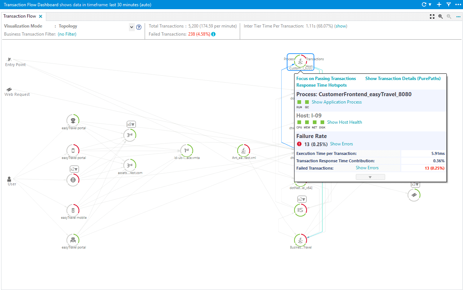Image resolution: width=463 pixels, height=290 pixels.
Task: Click the Process: CustomerFrontend_easyTravel_8080 heading
Action: tap(354, 94)
